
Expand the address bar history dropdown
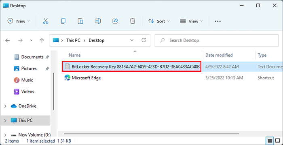coord(132,40)
